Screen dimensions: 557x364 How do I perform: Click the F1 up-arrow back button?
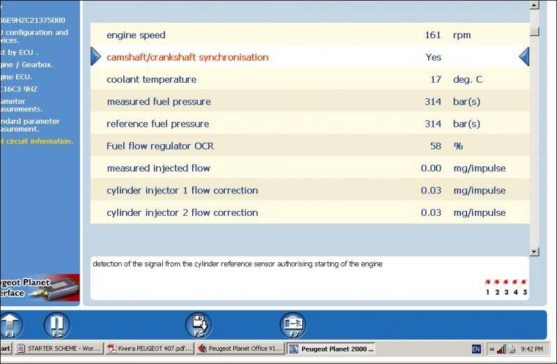tap(10, 325)
